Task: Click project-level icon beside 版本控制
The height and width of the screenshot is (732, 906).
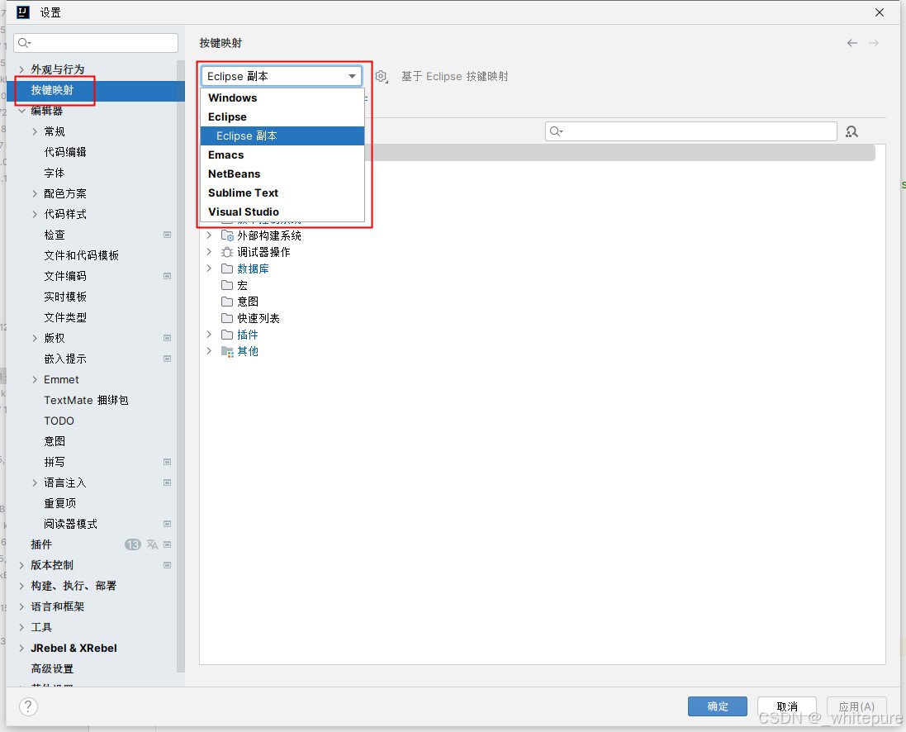Action: (x=167, y=565)
